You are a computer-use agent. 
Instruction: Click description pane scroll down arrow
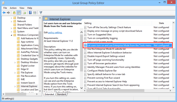pos(81,88)
